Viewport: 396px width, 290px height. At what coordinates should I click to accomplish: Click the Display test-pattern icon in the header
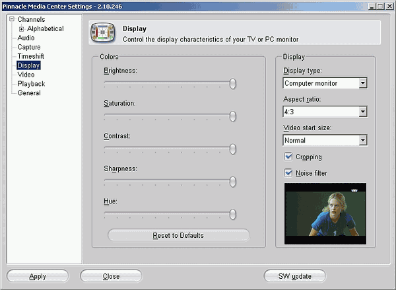pyautogui.click(x=103, y=32)
